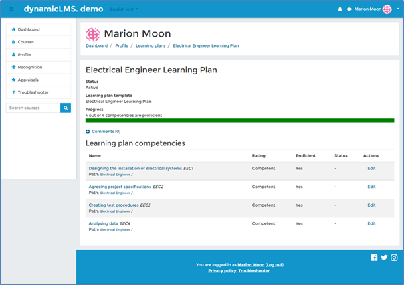Click the dynamicLMS. demo site title

coord(64,9)
